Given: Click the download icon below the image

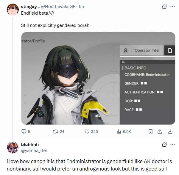Looking at the screenshot, I should point(170,131).
